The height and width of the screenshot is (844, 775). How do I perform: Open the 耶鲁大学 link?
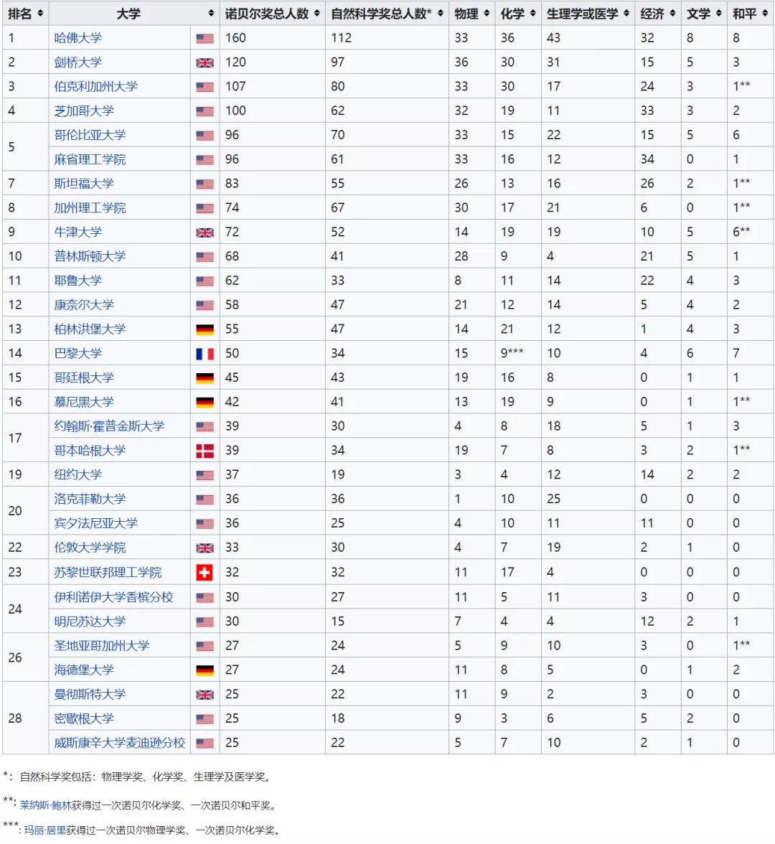[x=78, y=281]
